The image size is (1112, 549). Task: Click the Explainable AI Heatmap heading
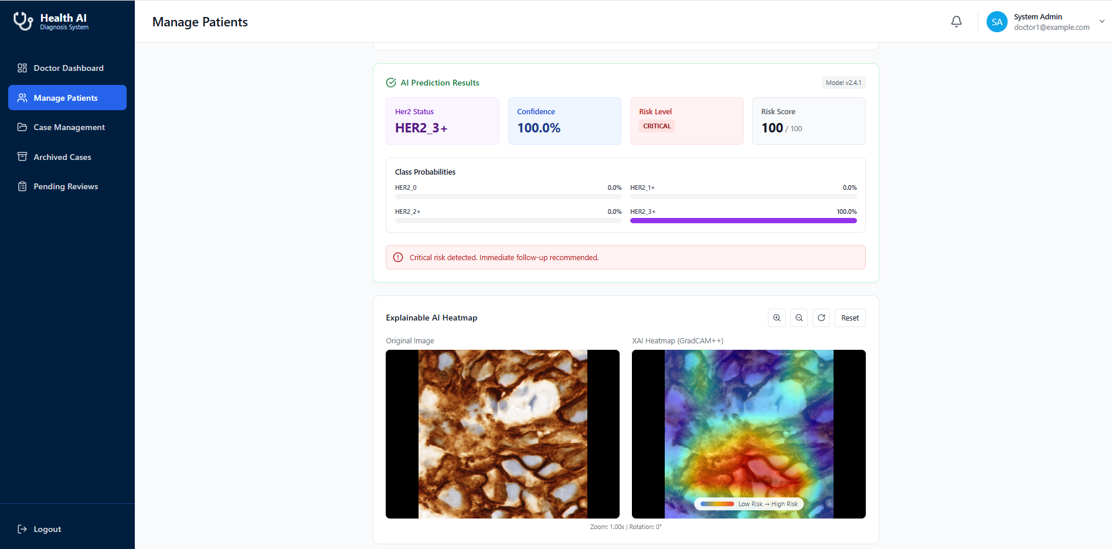431,318
